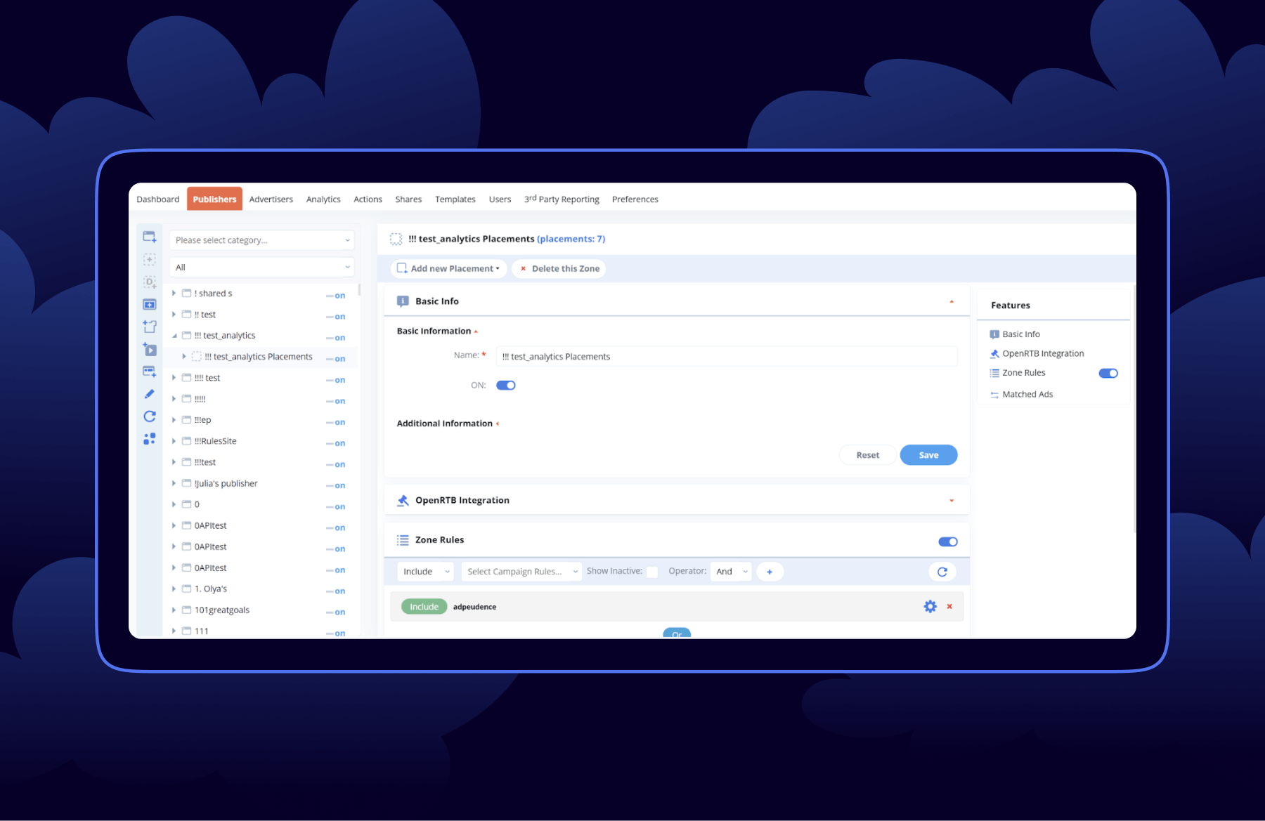Expand the !! test publisher tree item
1265x821 pixels.
coord(174,314)
